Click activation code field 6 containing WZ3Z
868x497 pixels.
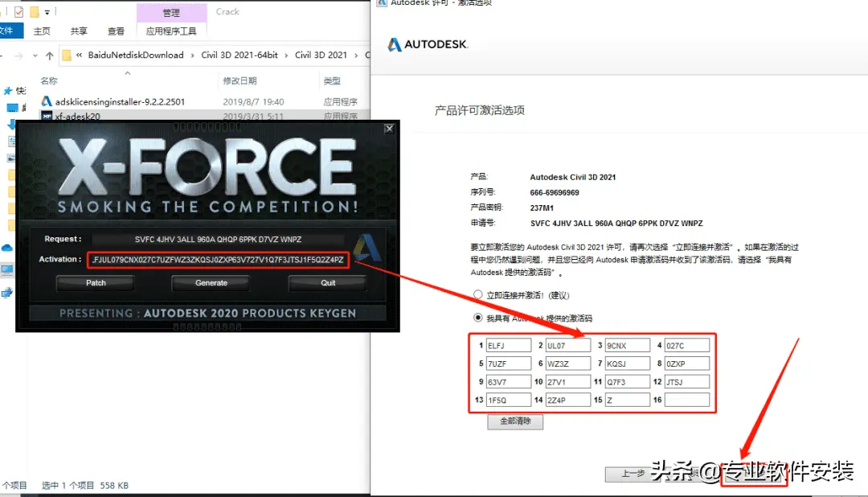click(568, 364)
